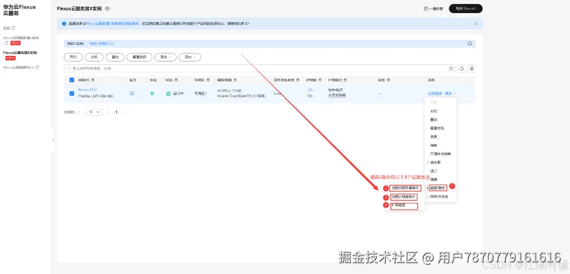Screen dimensions: 570x274
Task: Open instance link flexusx name
Action: coord(88,89)
